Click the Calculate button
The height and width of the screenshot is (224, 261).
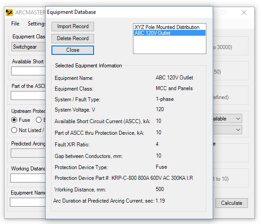tap(231, 203)
